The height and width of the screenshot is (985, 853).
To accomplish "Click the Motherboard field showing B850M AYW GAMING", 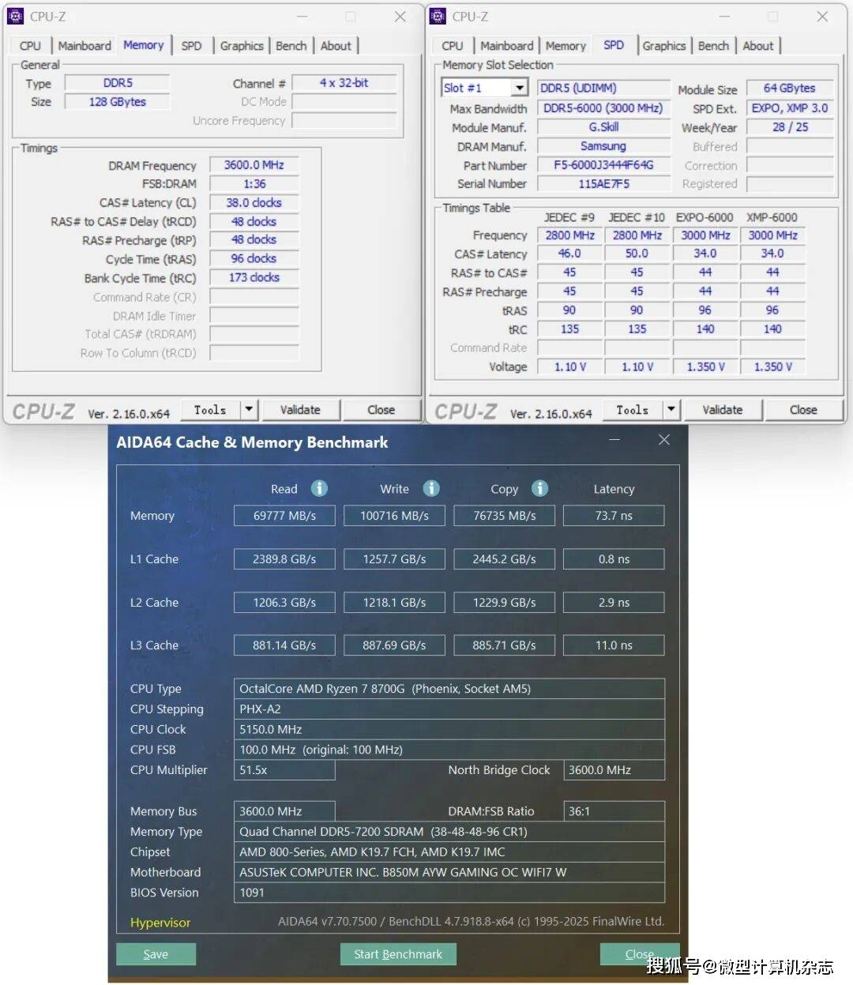I will (x=449, y=872).
